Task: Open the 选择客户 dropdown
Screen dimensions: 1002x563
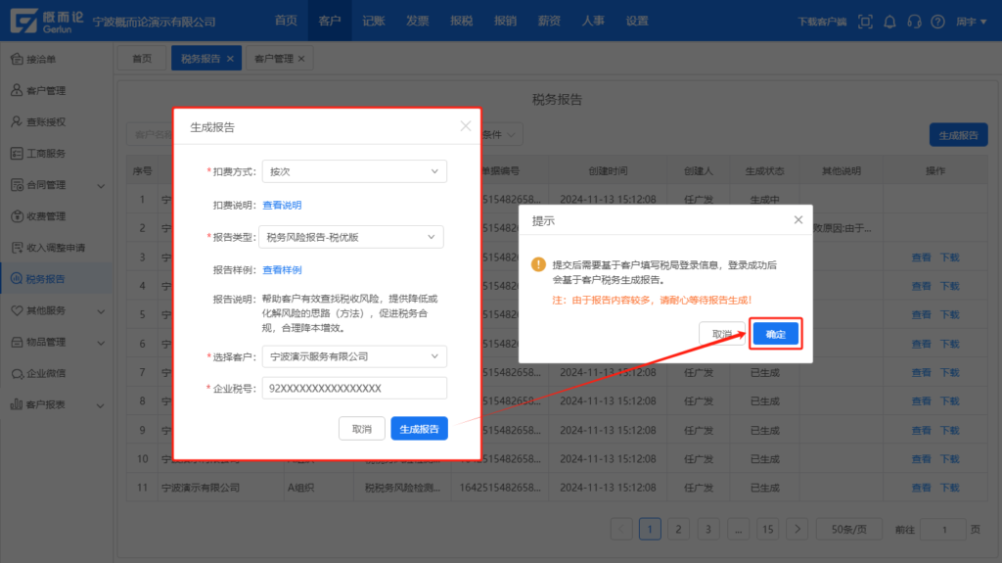Action: pos(354,356)
